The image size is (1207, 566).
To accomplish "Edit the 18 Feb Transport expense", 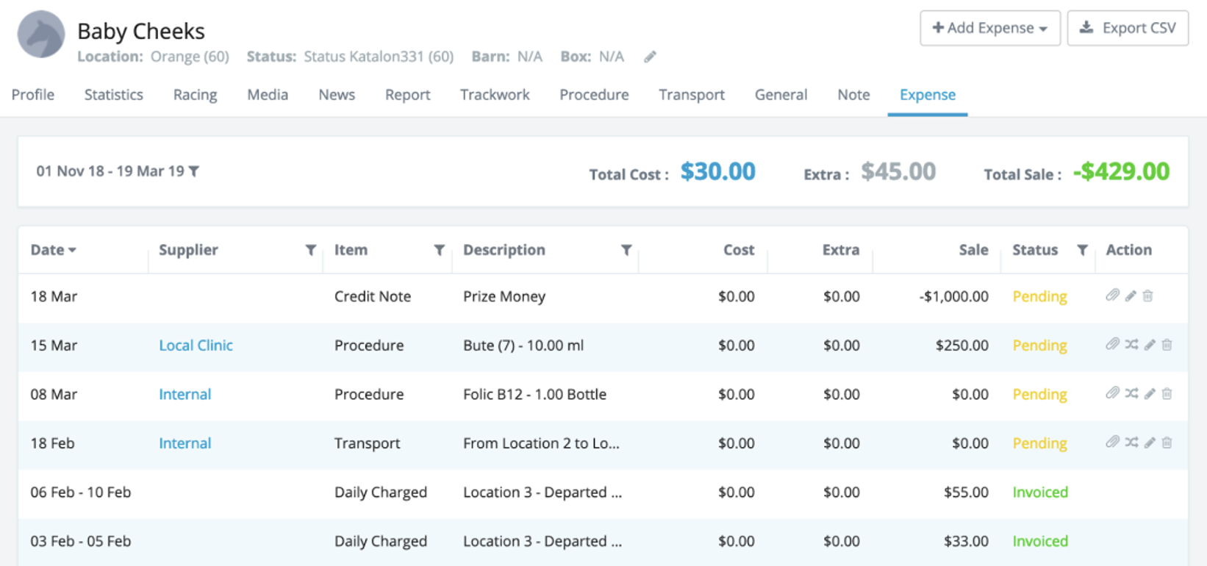I will coord(1150,443).
